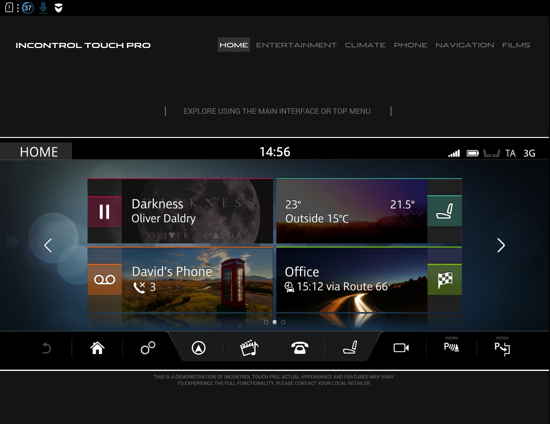Select the FILMS top menu item
The height and width of the screenshot is (424, 550).
click(x=516, y=45)
